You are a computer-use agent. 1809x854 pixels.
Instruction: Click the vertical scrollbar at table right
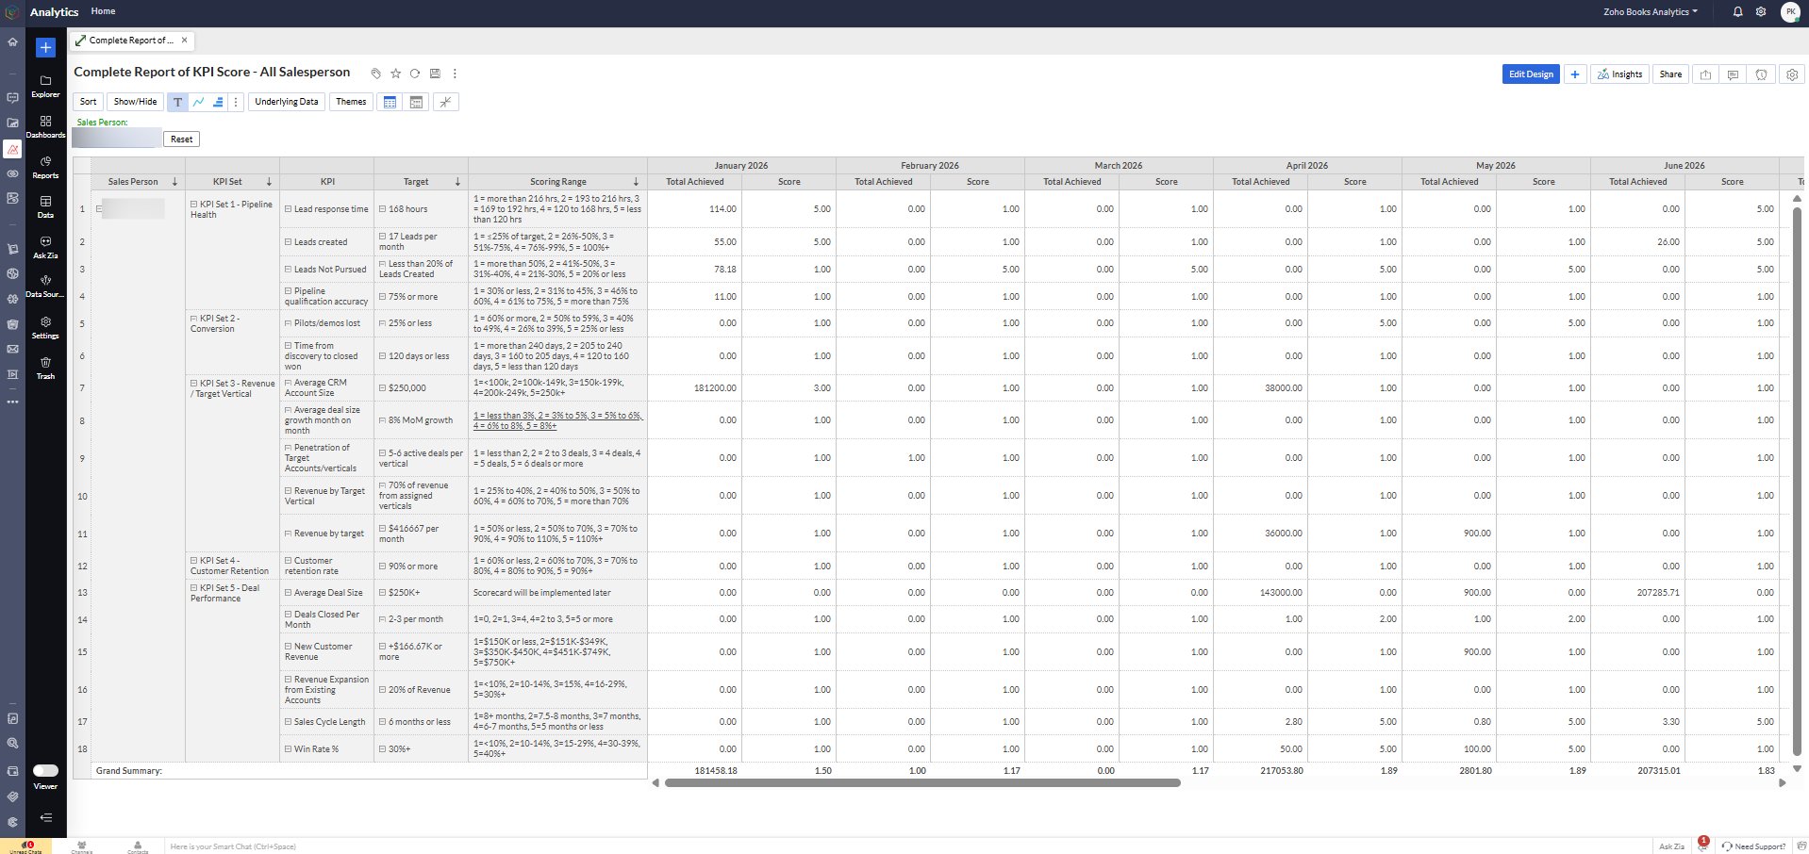[x=1796, y=481]
